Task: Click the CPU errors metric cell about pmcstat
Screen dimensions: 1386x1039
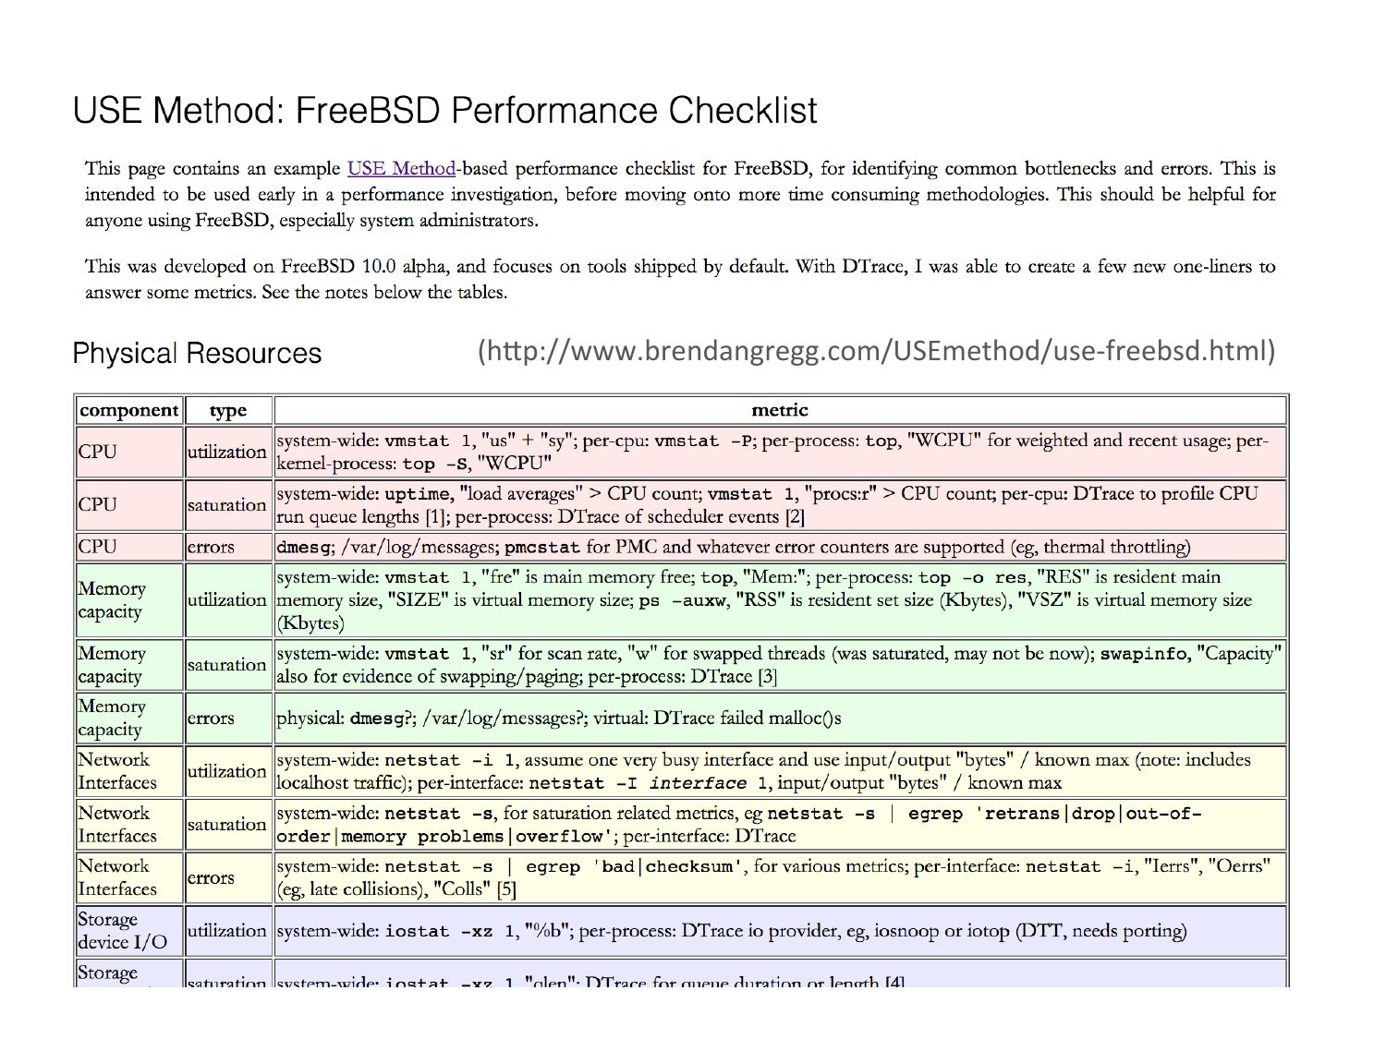Action: tap(734, 547)
